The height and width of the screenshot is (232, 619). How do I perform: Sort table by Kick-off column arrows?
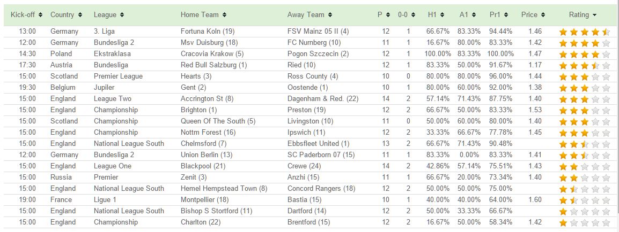pyautogui.click(x=41, y=15)
